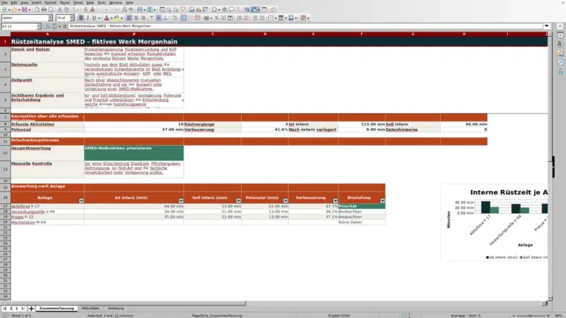Click the Insert Image toolbar icon
Image resolution: width=566 pixels, height=318 pixels.
tap(192, 10)
